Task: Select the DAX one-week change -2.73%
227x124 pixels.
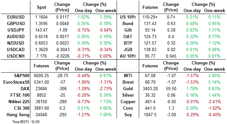Action: click(x=105, y=89)
